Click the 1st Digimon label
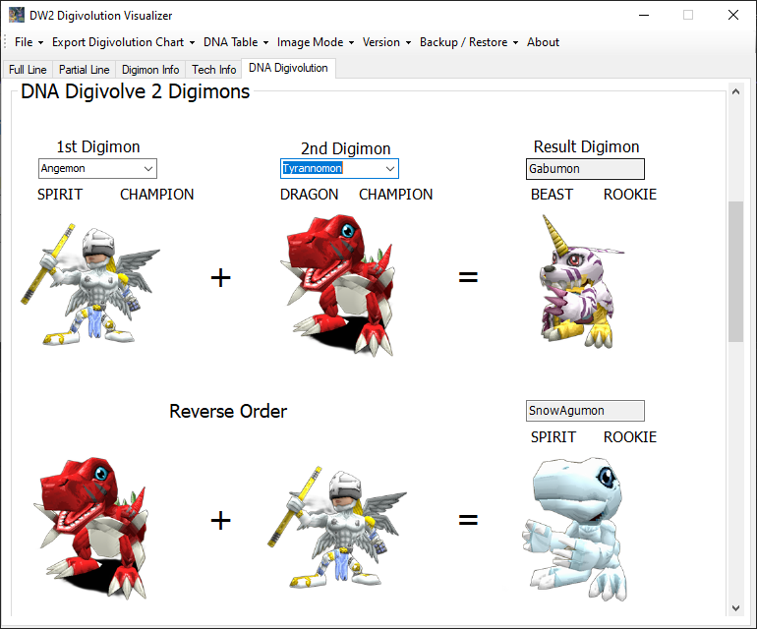 point(98,146)
